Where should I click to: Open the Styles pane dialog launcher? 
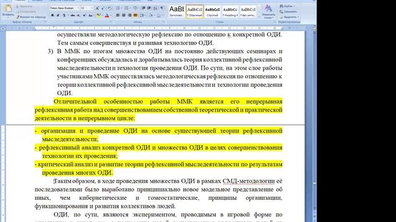(274, 22)
